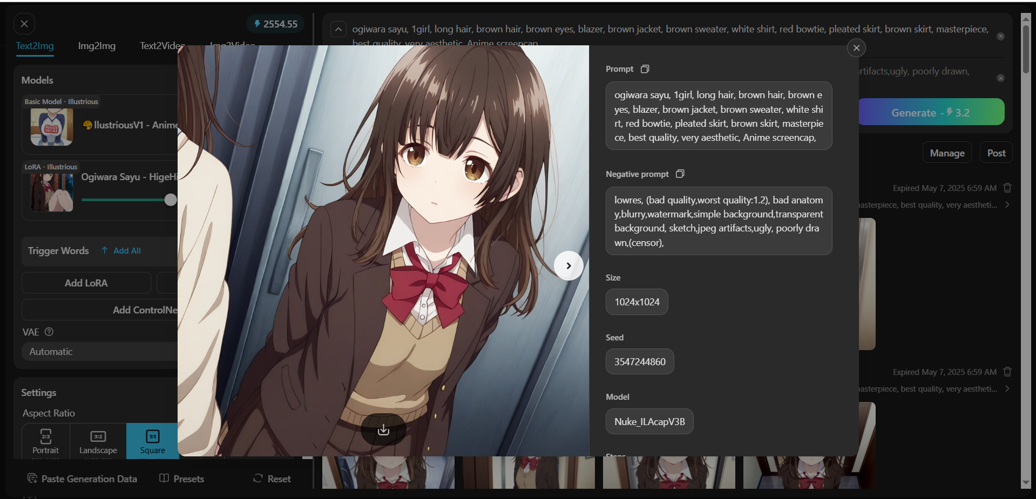Click the Basic Model - Illustrious tag
The height and width of the screenshot is (499, 1036).
point(61,101)
